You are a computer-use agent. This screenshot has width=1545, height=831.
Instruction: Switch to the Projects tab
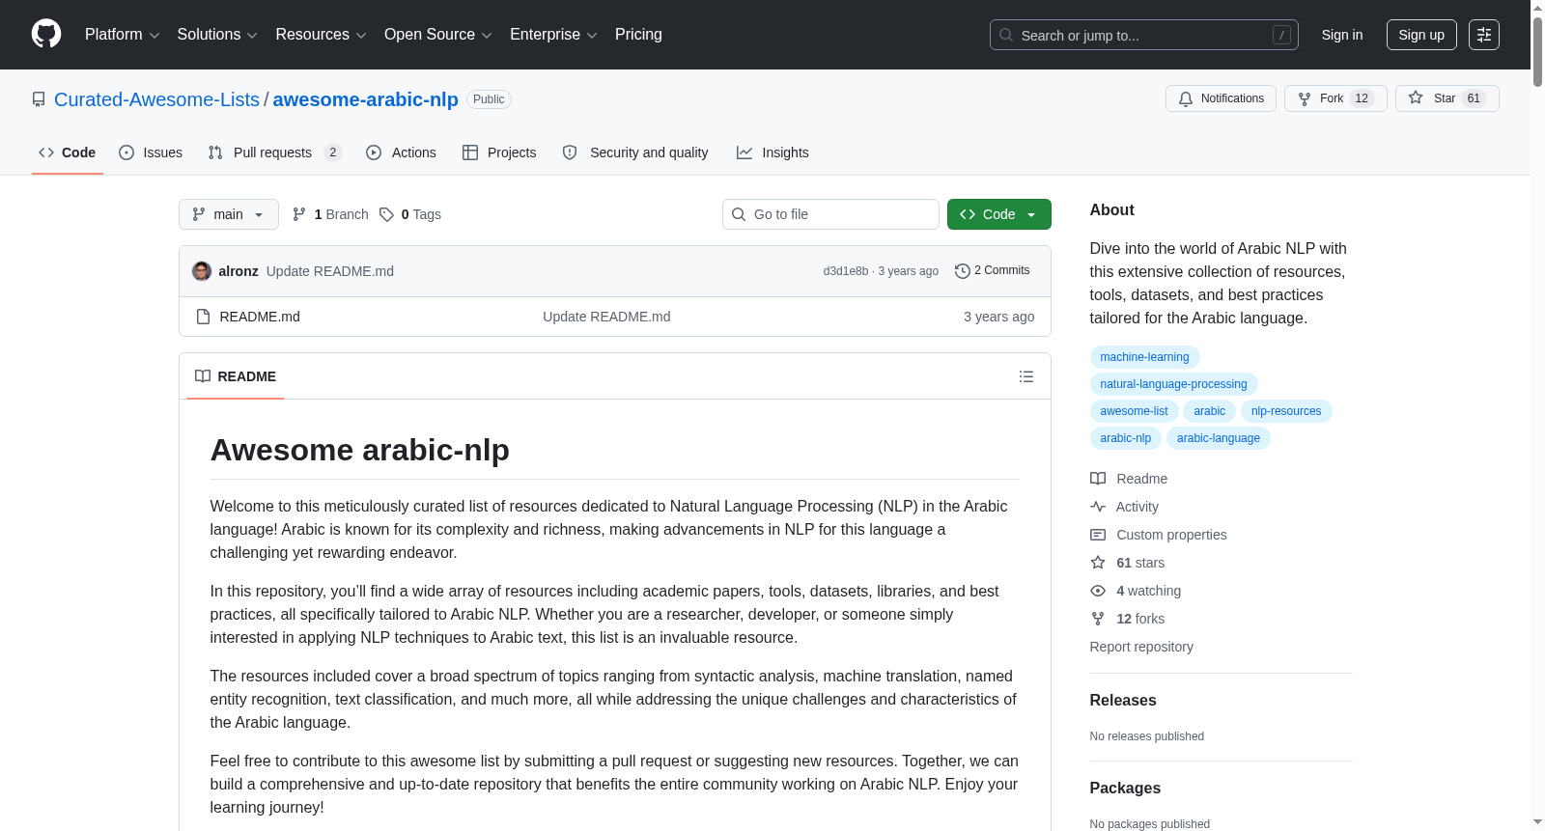499,152
